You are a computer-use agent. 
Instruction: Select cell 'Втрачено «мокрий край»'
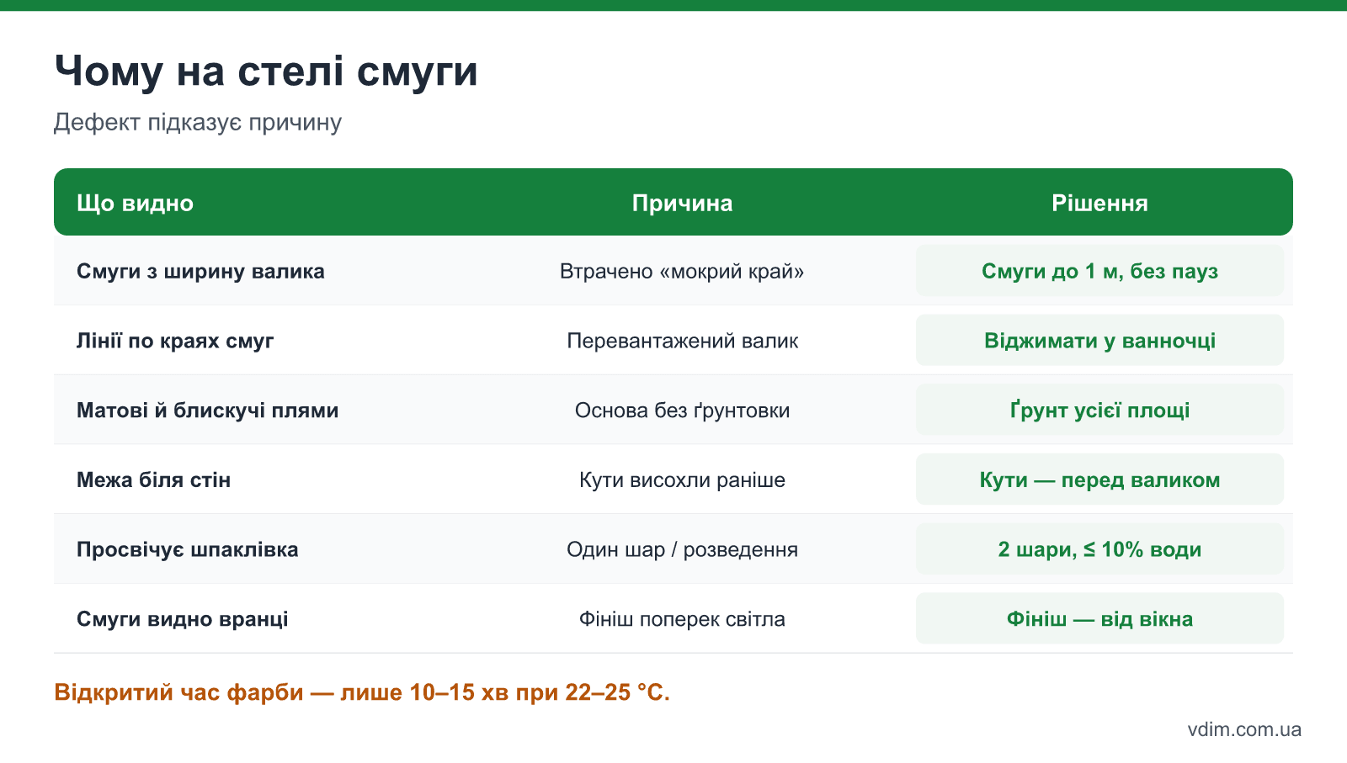click(x=682, y=271)
